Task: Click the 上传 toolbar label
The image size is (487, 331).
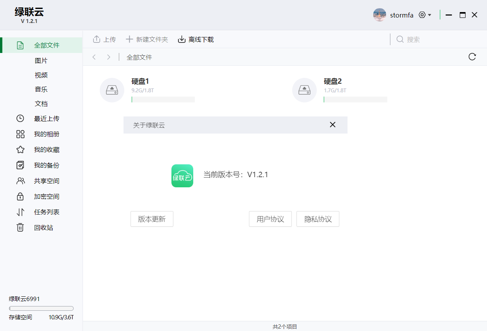Action: pyautogui.click(x=109, y=39)
